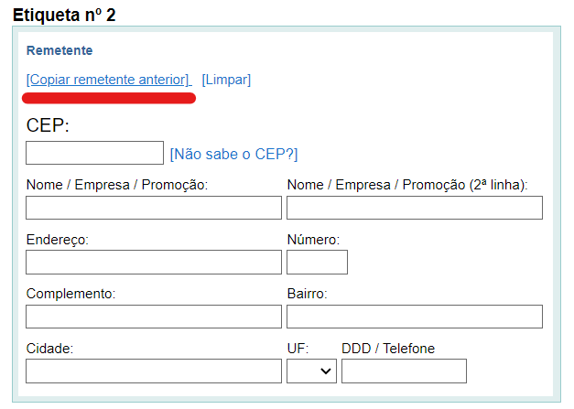Screen dimensions: 574x409
Task: Click the first Nome / Empresa / Promoção field
Action: 154,208
